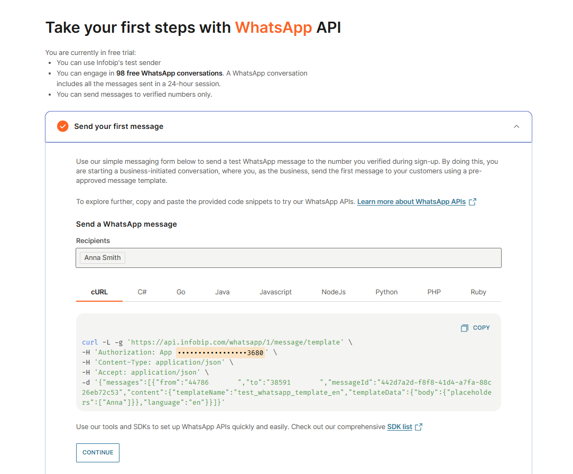Click 'You are currently in free trial' text
Viewport: 573px width, 474px height.
point(90,53)
